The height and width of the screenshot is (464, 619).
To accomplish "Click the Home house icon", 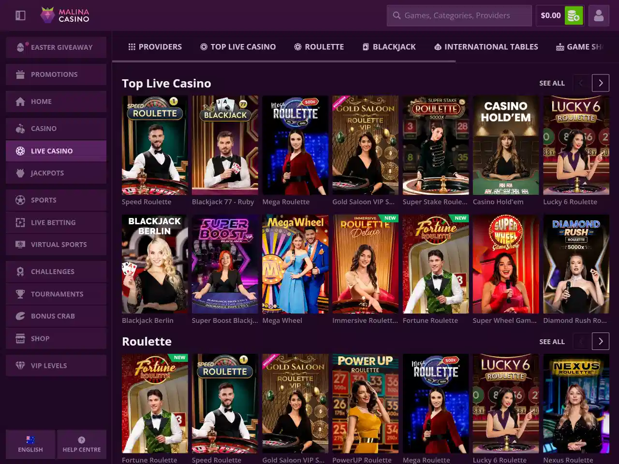I will tap(20, 101).
